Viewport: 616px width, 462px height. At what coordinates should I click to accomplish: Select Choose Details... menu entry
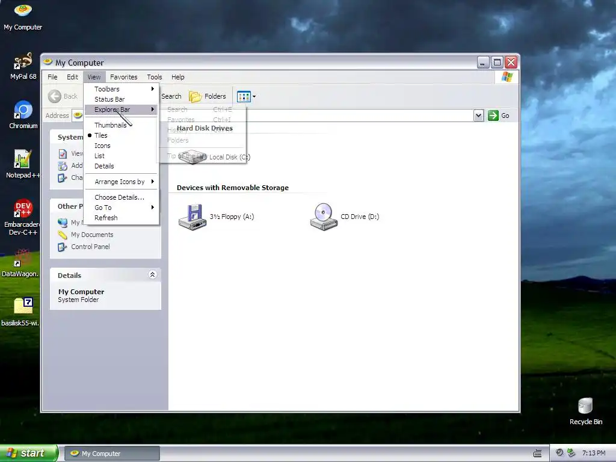tap(122, 197)
